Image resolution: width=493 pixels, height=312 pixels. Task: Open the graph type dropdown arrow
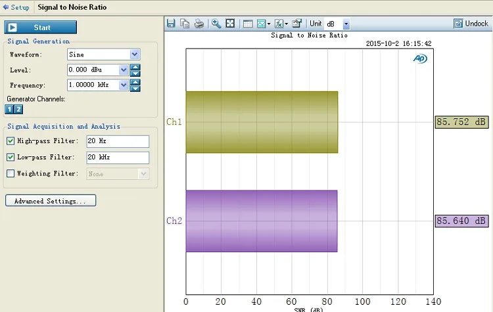click(269, 24)
